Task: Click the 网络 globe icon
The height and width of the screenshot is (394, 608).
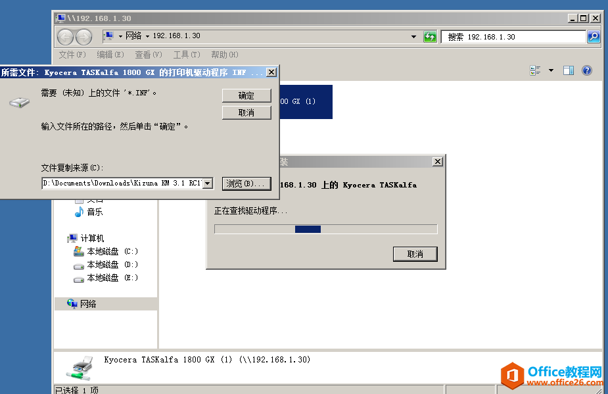Action: (72, 303)
